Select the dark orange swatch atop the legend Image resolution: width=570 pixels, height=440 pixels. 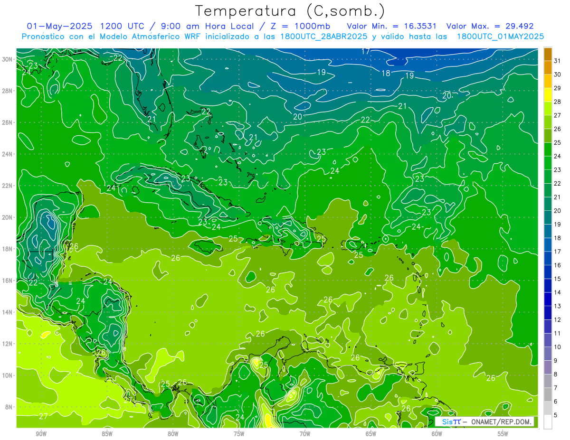tap(548, 54)
